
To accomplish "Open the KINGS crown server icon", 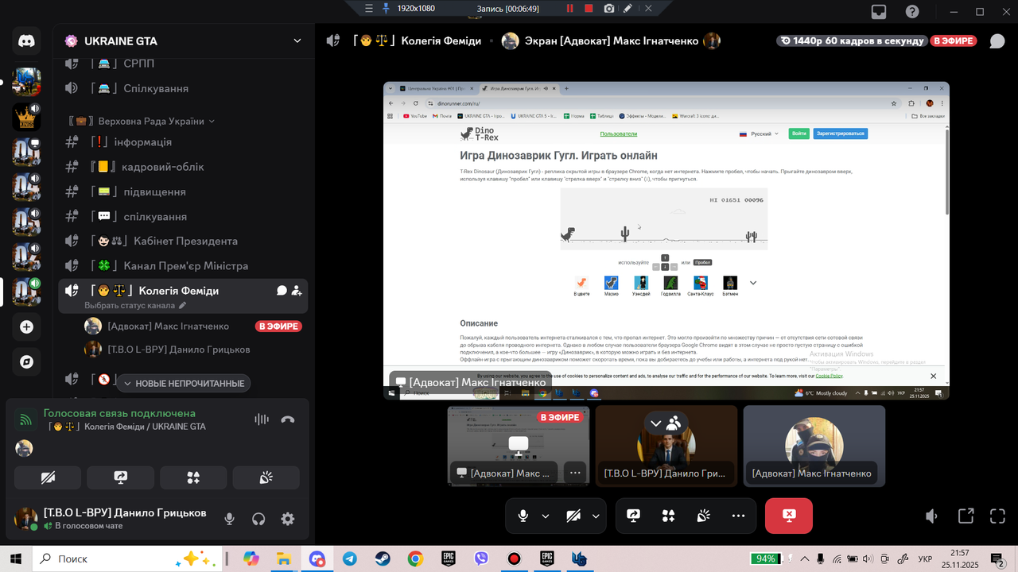I will 26,117.
